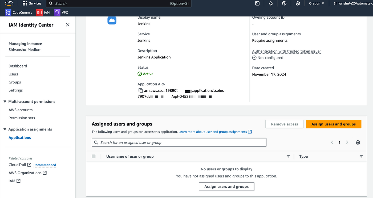Open the notifications bell
This screenshot has height=198, width=373.
click(271, 3)
